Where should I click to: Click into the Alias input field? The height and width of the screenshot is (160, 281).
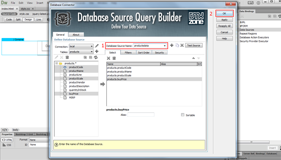point(141,115)
